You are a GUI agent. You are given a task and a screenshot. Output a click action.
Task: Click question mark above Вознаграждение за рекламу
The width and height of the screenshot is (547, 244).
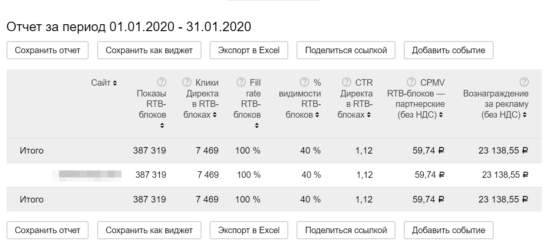click(524, 82)
